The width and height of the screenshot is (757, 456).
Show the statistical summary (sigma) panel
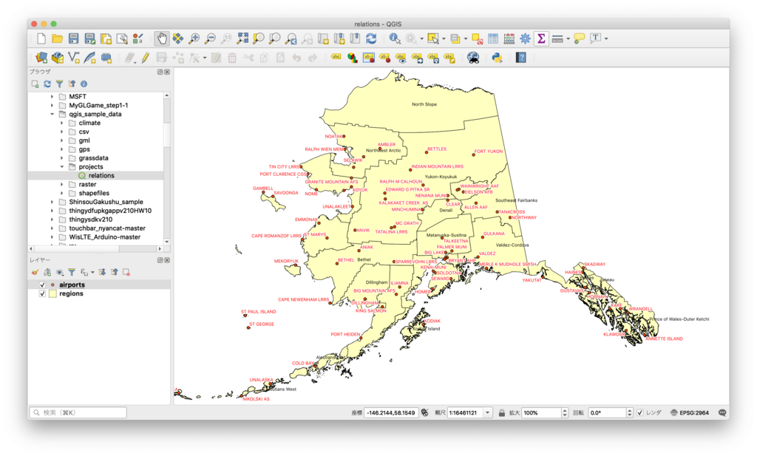coord(541,38)
